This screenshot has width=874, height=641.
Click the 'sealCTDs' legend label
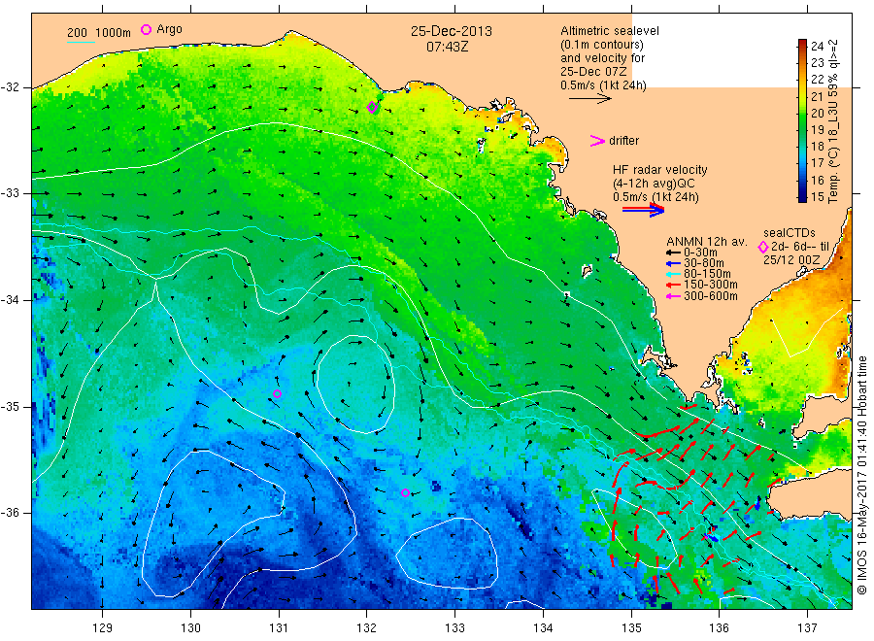[790, 233]
